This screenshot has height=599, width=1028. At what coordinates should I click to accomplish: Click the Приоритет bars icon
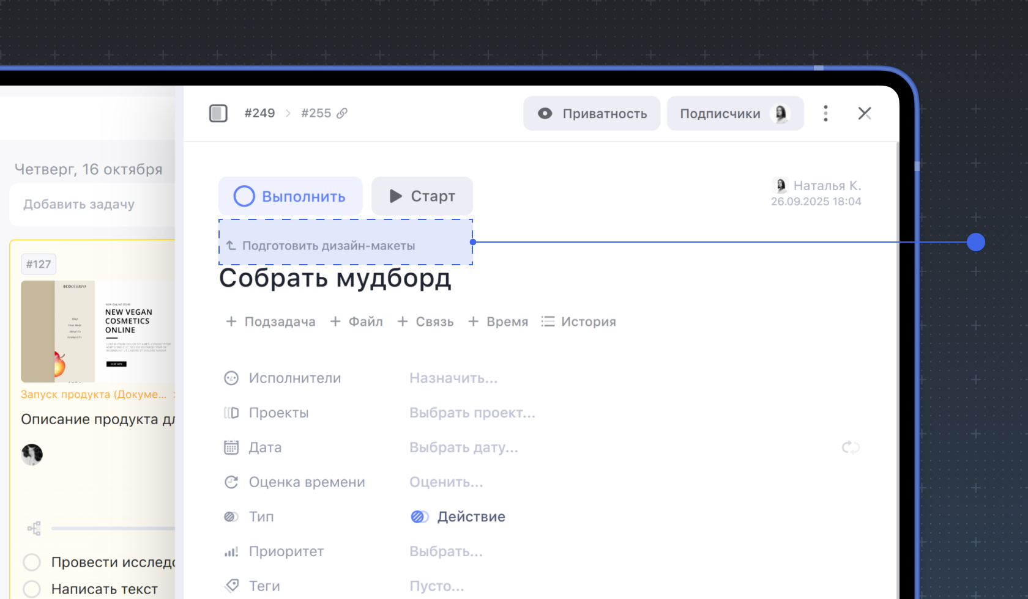click(231, 551)
